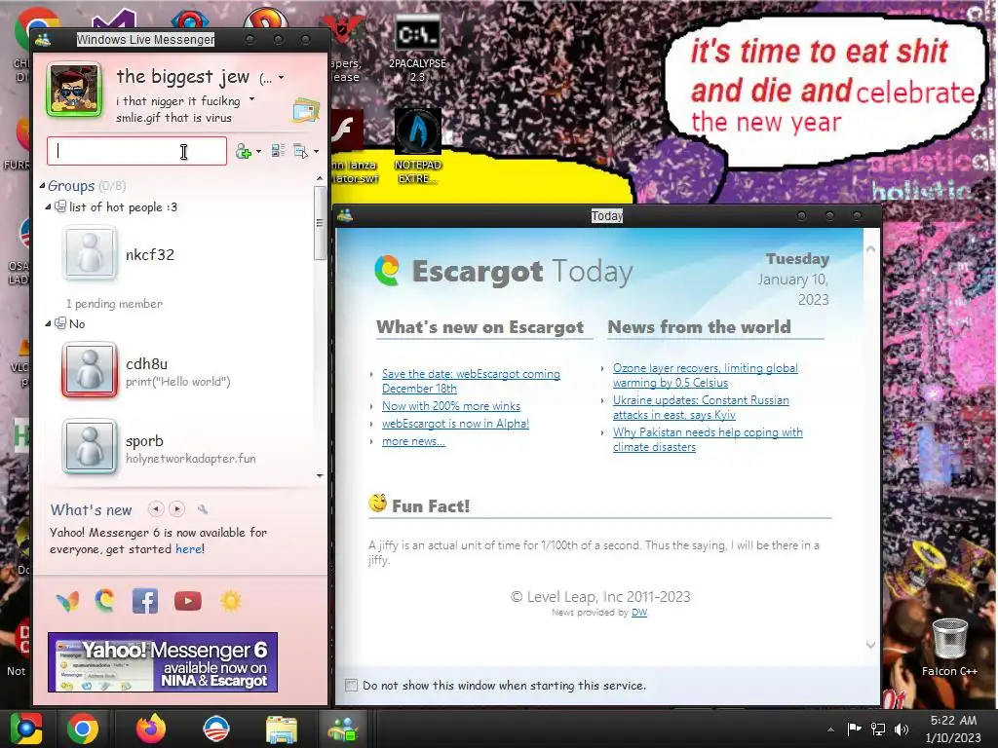998x748 pixels.
Task: Open the YouTube icon in Messenger
Action: (x=188, y=601)
